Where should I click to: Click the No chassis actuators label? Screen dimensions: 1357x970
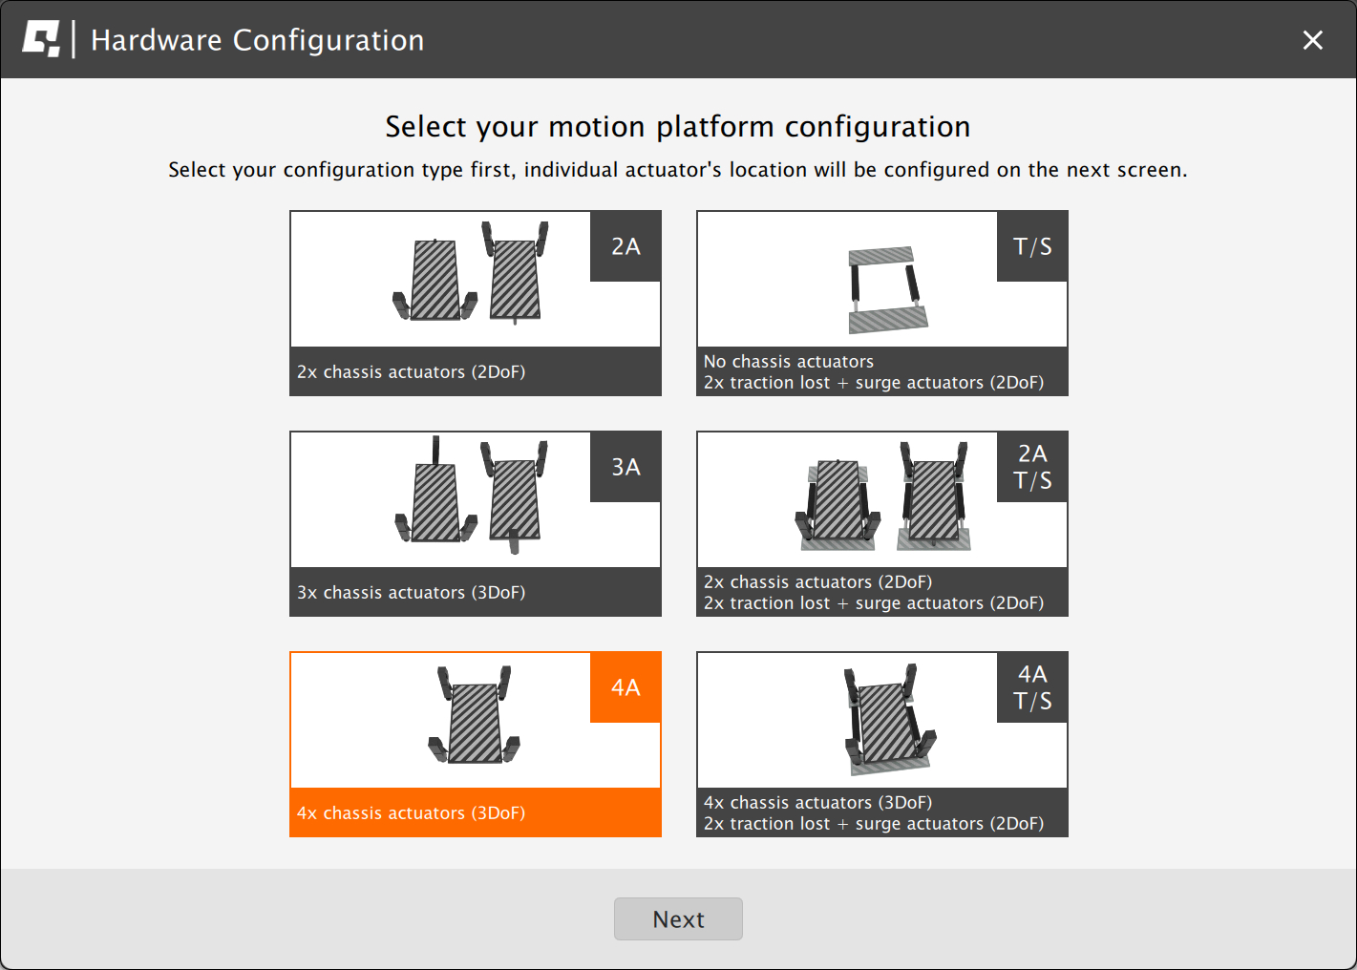(788, 361)
